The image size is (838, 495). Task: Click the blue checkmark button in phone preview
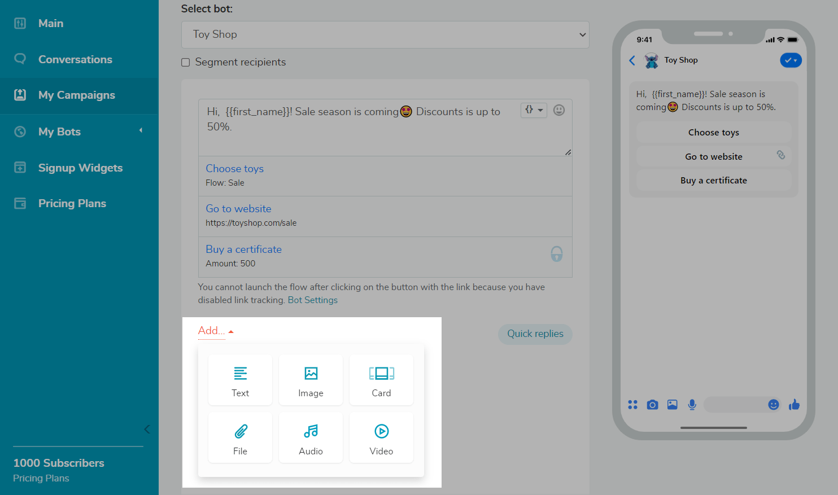point(791,60)
